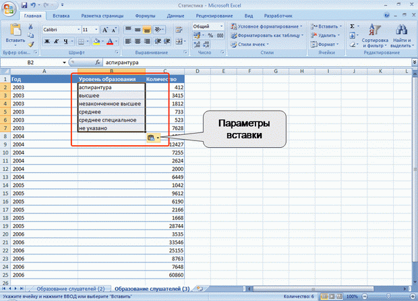Screen dimensions: 418x301
Task: Decrease font size with small A
Action: coord(114,30)
